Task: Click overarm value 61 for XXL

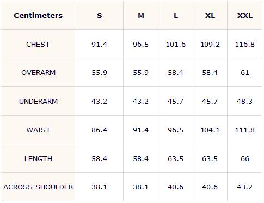Action: click(x=245, y=73)
